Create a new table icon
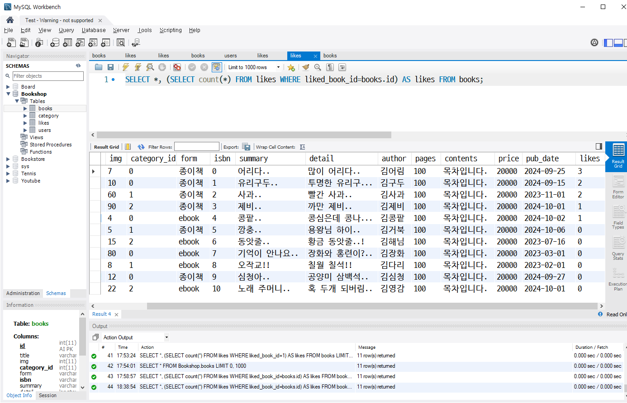 click(67, 42)
